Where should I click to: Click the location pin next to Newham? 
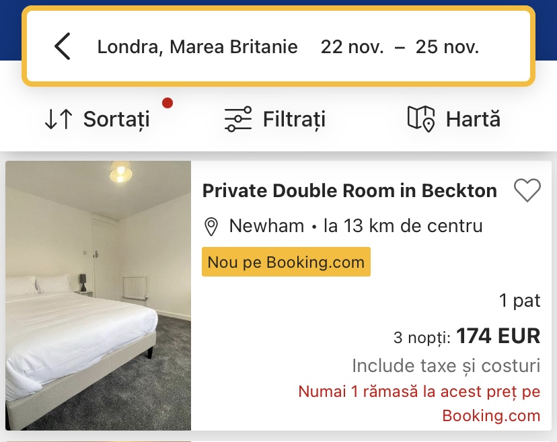coord(211,227)
